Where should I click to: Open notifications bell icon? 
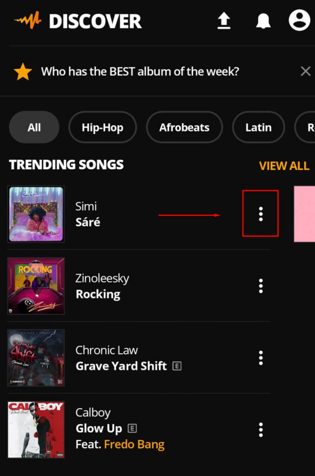[263, 21]
